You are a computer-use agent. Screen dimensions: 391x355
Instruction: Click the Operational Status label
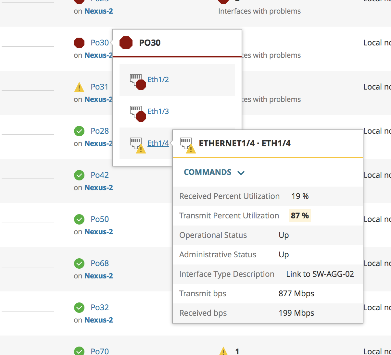(x=213, y=235)
